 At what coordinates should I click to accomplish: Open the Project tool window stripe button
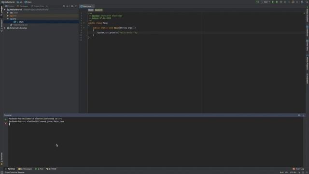pos(1,11)
